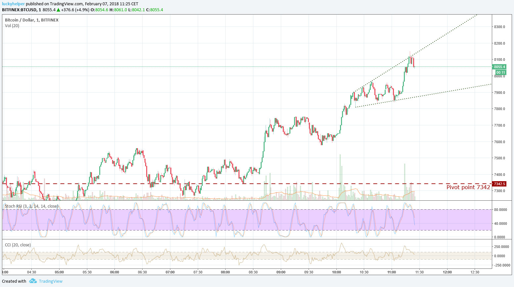This screenshot has width=514, height=287.
Task: Click the 04:30 time axis label
Action: (x=31, y=272)
